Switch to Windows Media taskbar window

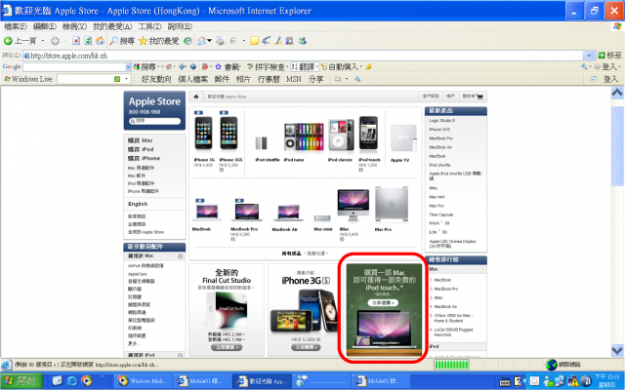coord(143,381)
